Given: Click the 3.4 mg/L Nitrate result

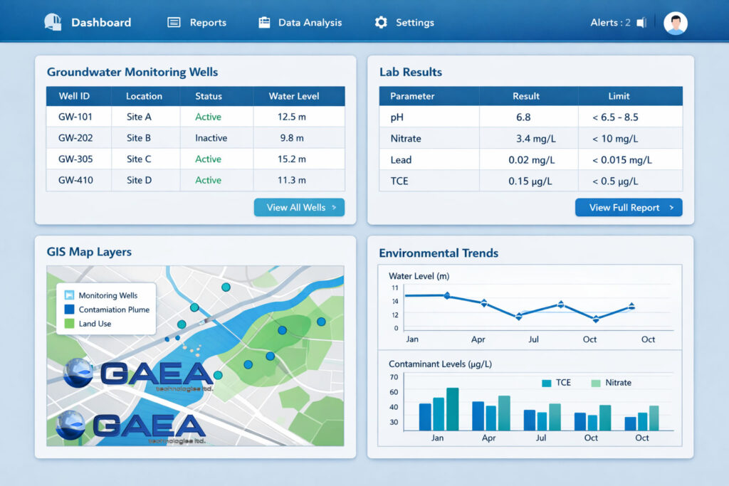Looking at the screenshot, I should click(x=535, y=139).
